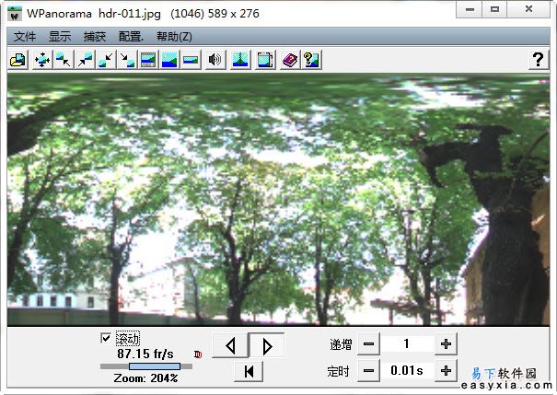Click the tower image toolbar icon
This screenshot has width=557, height=395.
239,61
